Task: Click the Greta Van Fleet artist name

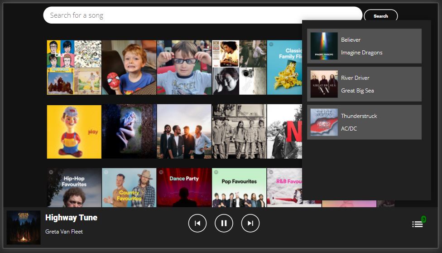Action: (x=64, y=232)
